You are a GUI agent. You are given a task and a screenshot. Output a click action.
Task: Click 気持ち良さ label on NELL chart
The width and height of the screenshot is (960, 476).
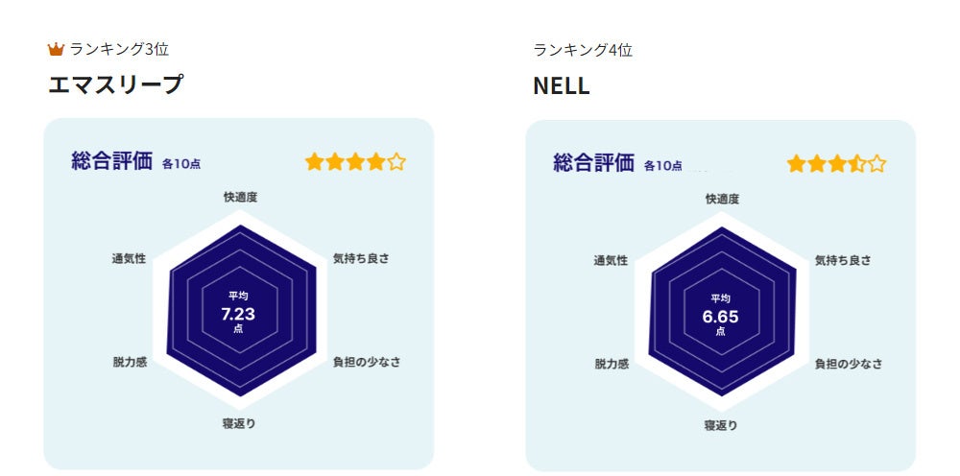click(x=843, y=260)
